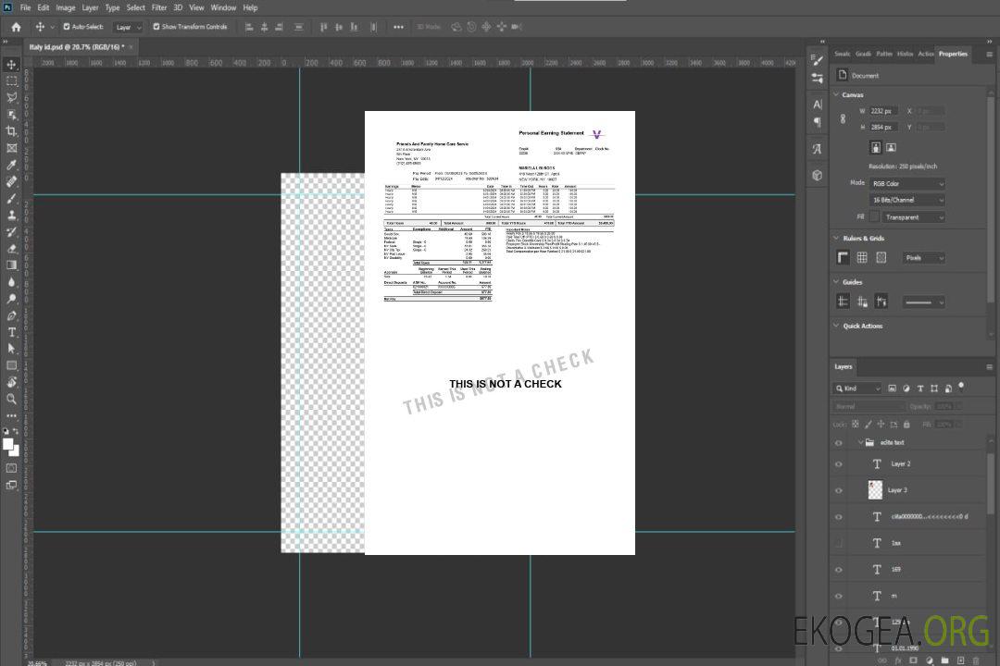Viewport: 1000px width, 666px height.
Task: Collapse the 'edite text' layer group
Action: coord(860,442)
